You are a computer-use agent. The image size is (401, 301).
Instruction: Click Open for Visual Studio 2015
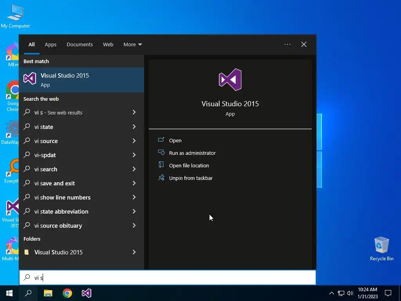pyautogui.click(x=175, y=140)
